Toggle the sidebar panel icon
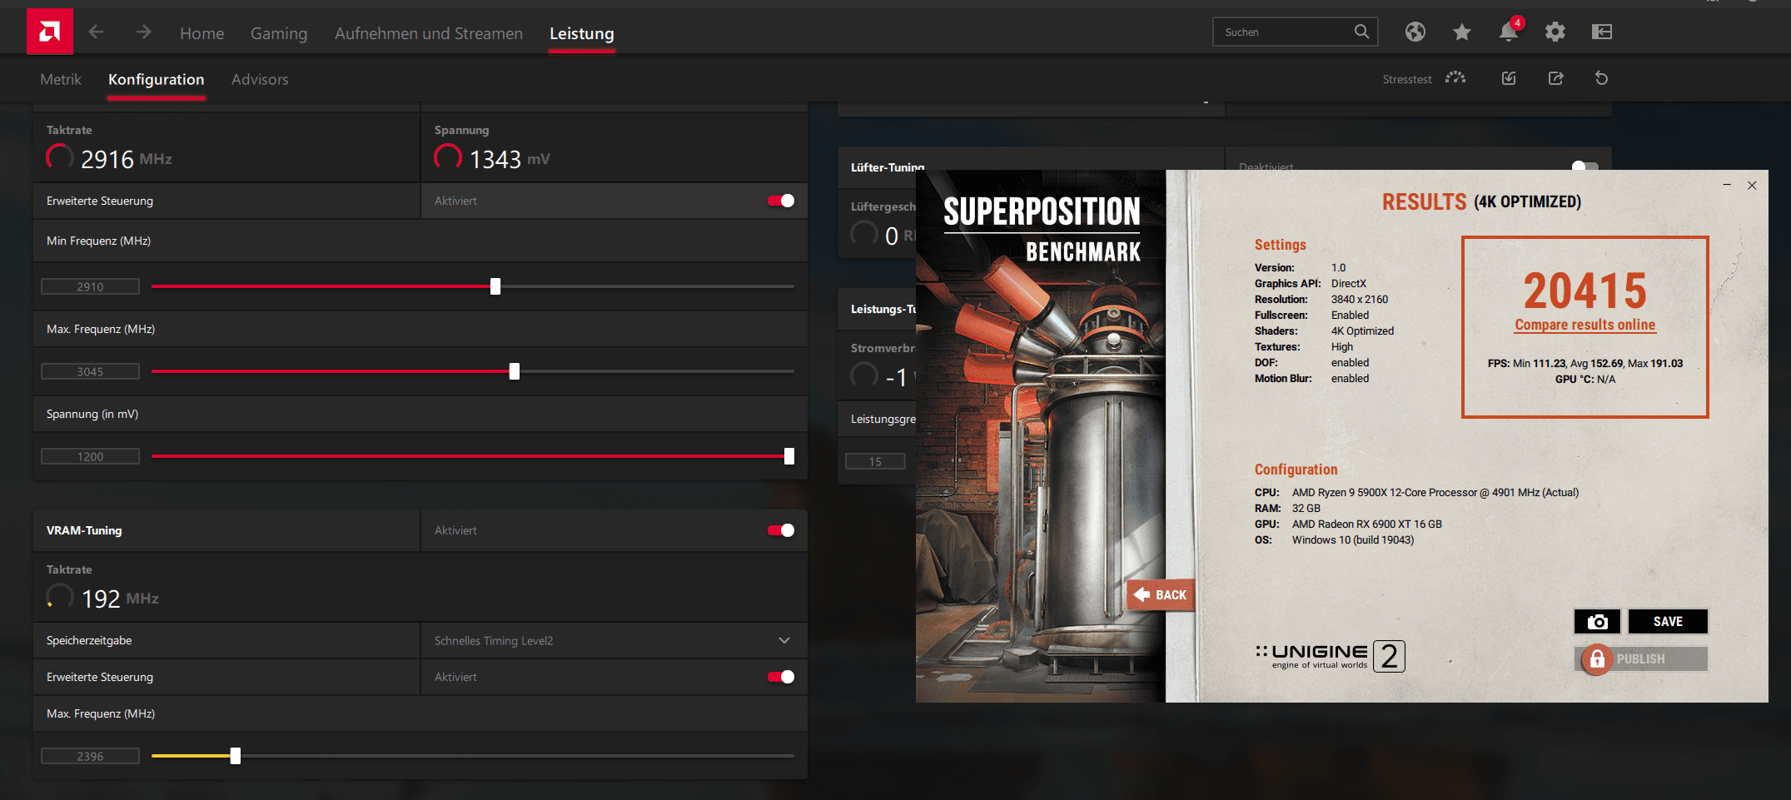This screenshot has width=1791, height=800. tap(1602, 32)
